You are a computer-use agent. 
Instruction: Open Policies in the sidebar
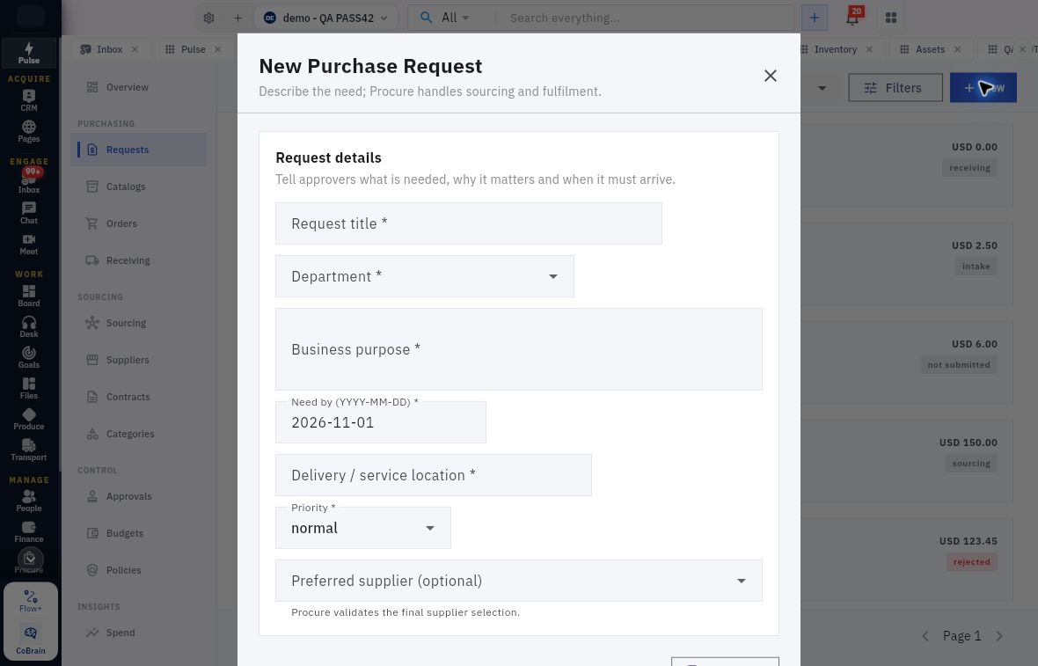click(139, 571)
